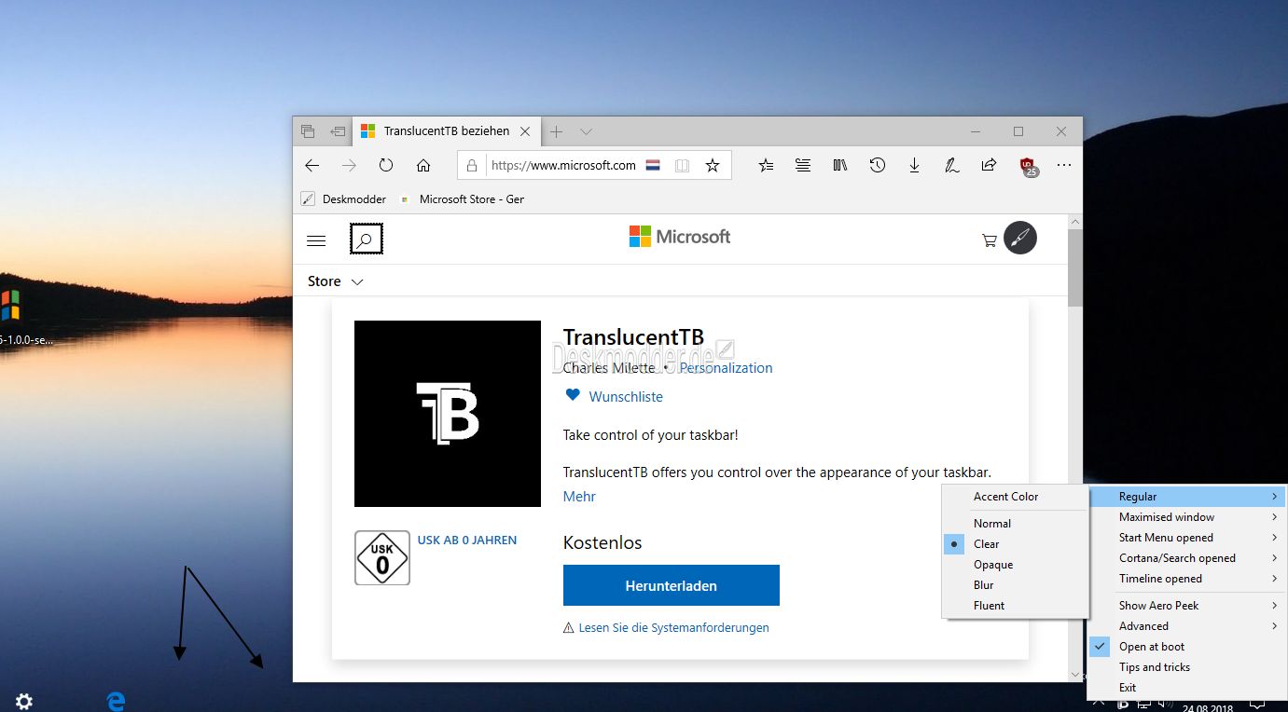The image size is (1288, 712).
Task: Open the Microsoft hamburger menu
Action: pyautogui.click(x=316, y=240)
